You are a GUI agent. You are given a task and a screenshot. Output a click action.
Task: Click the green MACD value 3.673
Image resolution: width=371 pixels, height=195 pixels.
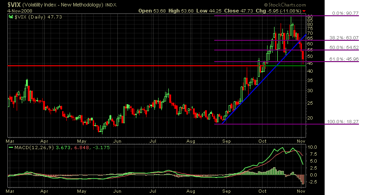pyautogui.click(x=63, y=147)
